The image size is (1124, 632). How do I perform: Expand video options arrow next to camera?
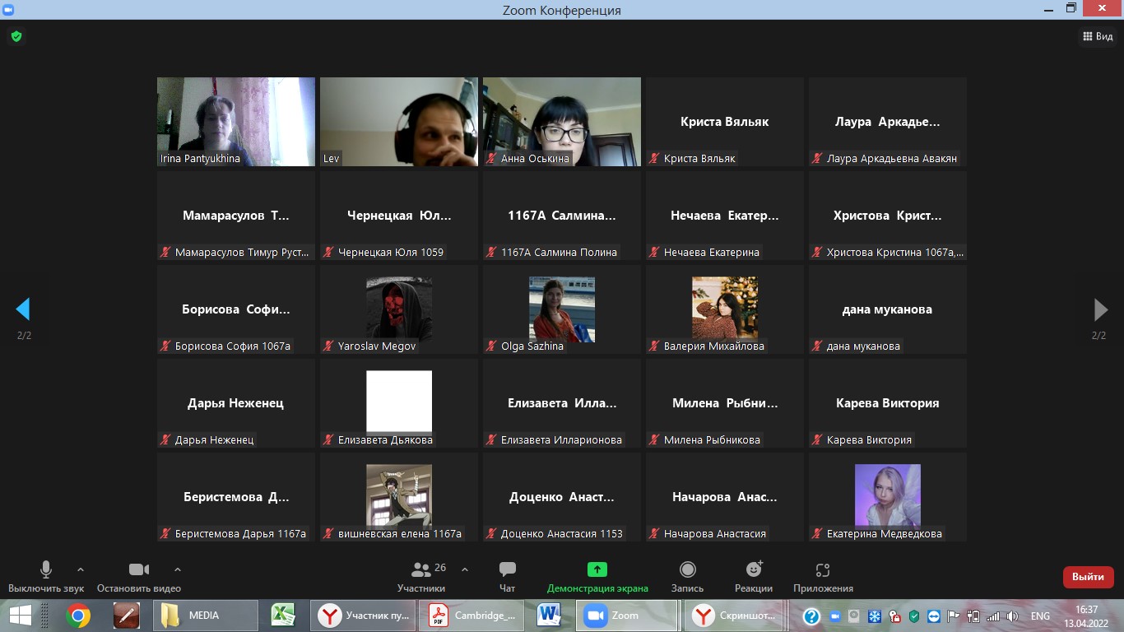(178, 569)
